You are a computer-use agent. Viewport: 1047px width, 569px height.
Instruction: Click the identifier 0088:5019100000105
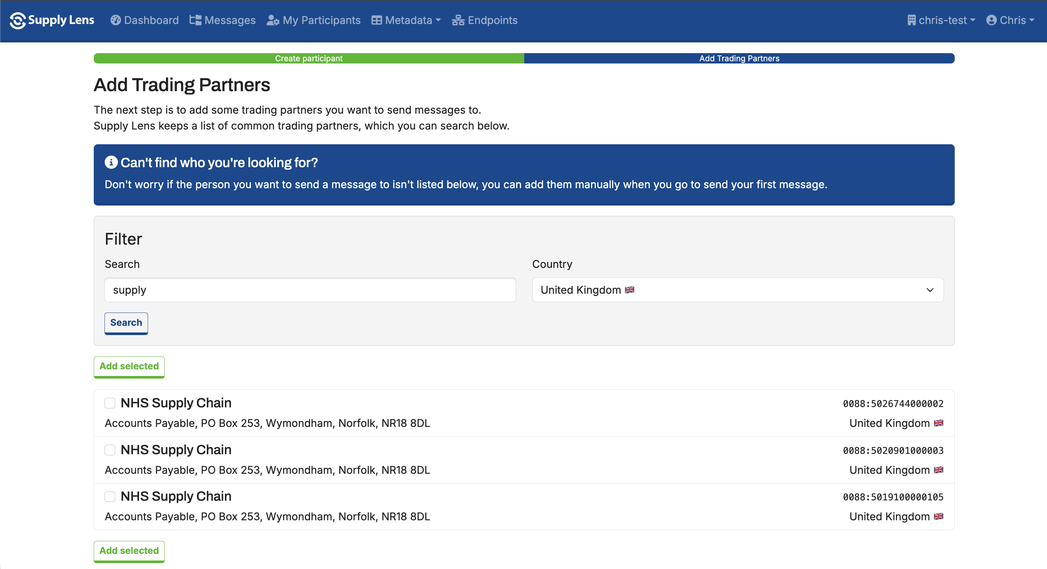coord(893,497)
